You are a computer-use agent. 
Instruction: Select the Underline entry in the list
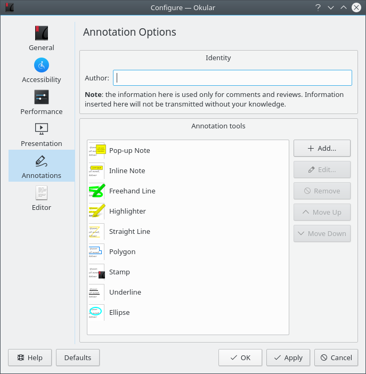pos(125,292)
